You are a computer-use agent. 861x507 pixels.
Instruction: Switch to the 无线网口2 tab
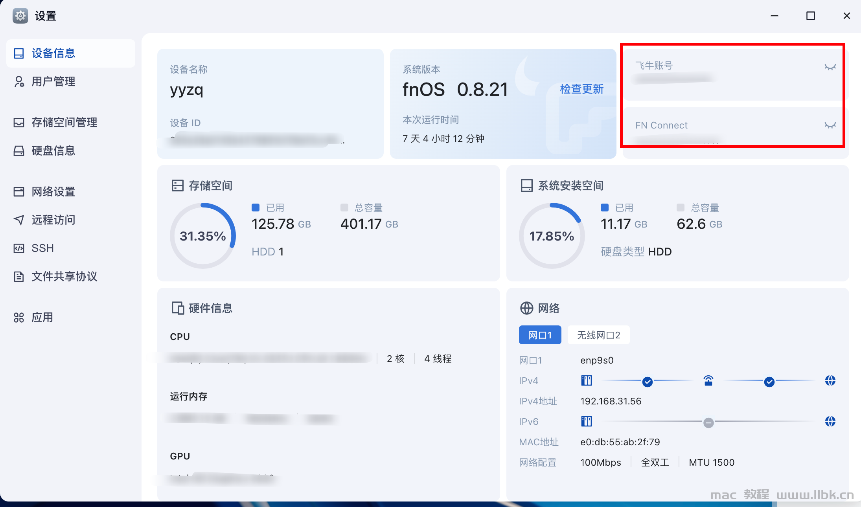pyautogui.click(x=598, y=335)
